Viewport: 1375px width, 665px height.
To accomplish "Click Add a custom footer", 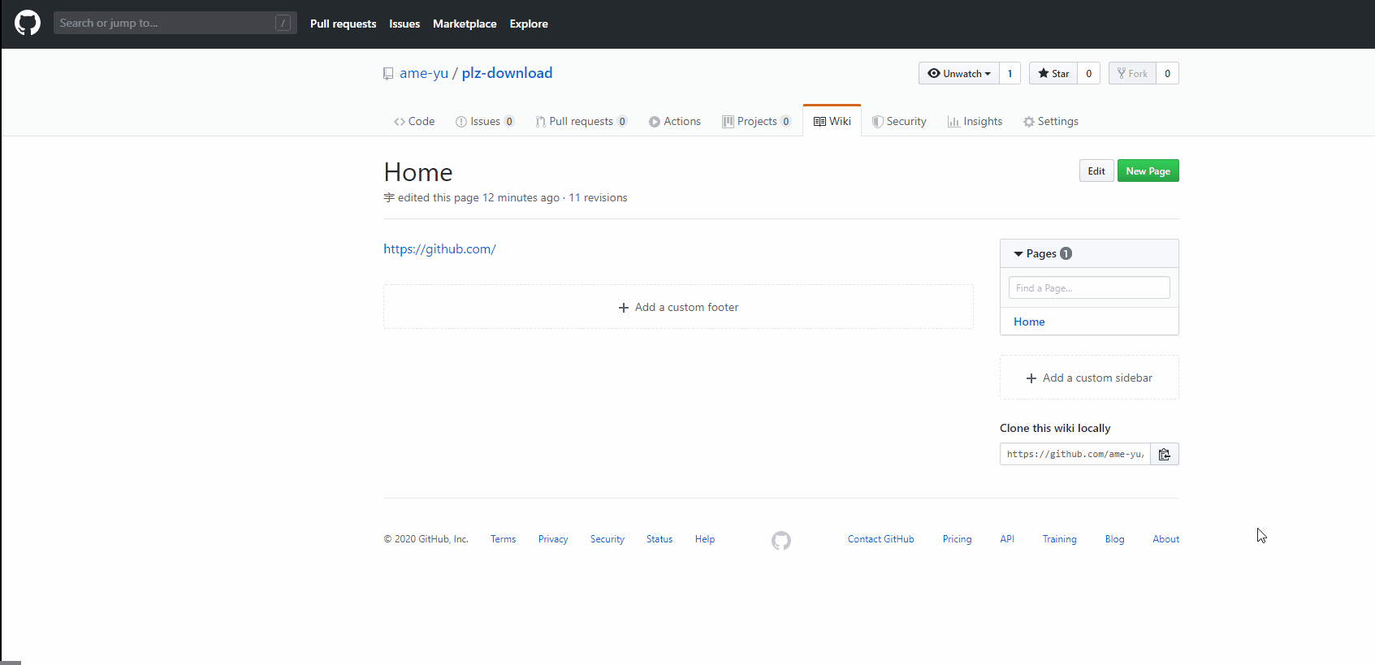I will [678, 307].
